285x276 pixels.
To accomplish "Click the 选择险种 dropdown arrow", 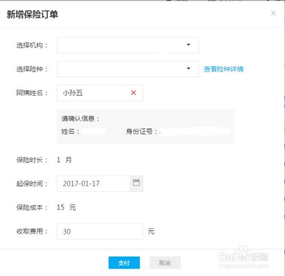I will pyautogui.click(x=189, y=69).
